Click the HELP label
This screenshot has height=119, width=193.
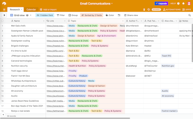(173, 4)
